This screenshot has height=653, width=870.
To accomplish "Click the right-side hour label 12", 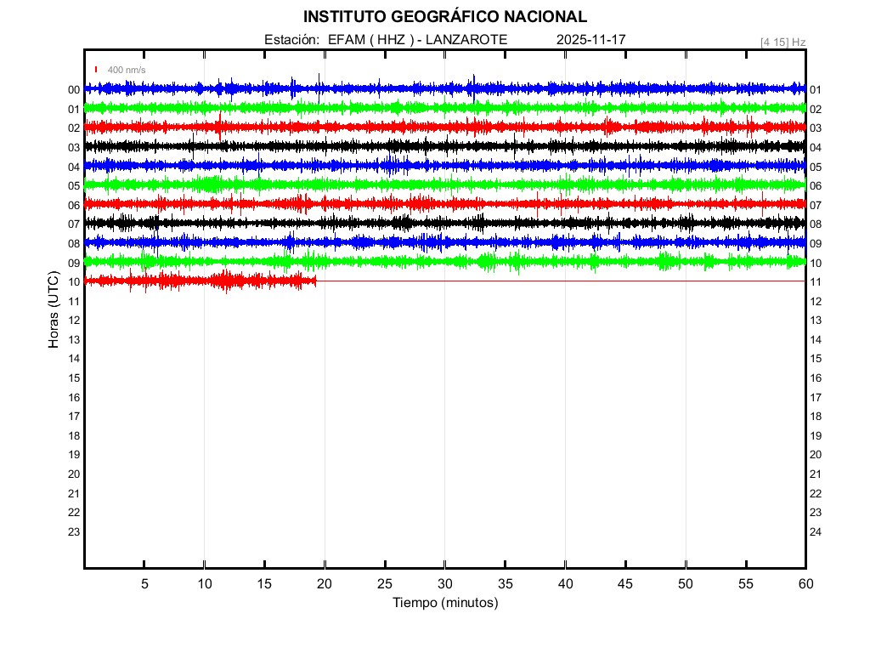I will pyautogui.click(x=815, y=301).
